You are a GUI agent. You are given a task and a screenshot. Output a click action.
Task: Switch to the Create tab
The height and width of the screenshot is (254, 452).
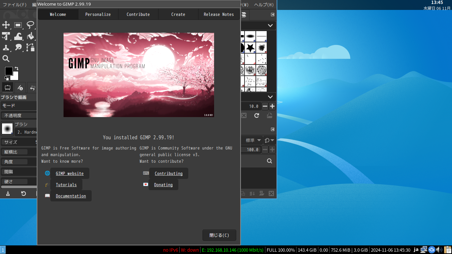(x=178, y=14)
